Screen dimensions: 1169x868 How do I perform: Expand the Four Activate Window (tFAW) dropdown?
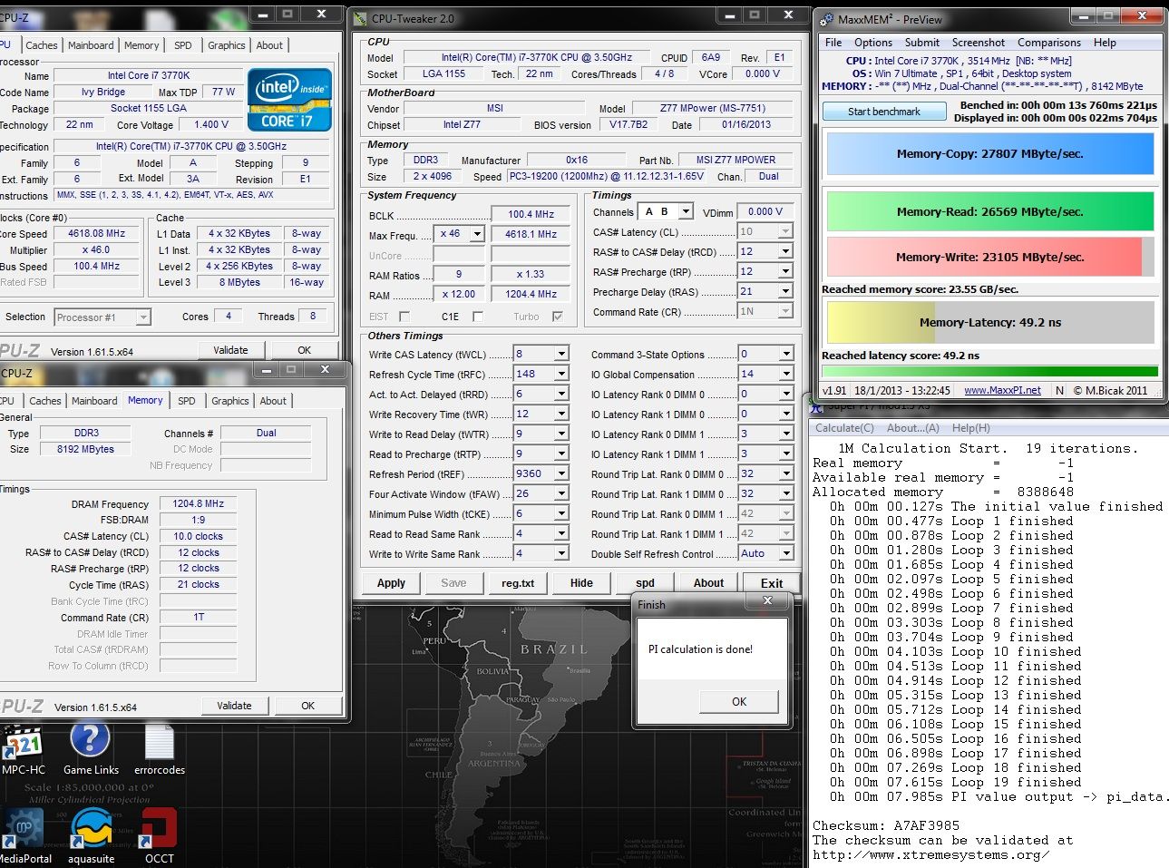pyautogui.click(x=561, y=493)
